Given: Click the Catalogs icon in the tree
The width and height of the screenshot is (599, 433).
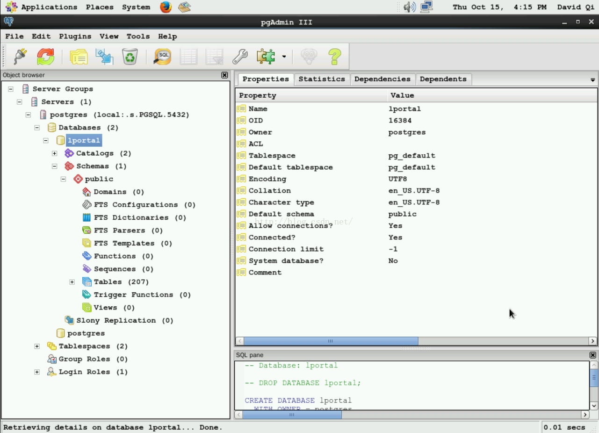Looking at the screenshot, I should tap(69, 153).
